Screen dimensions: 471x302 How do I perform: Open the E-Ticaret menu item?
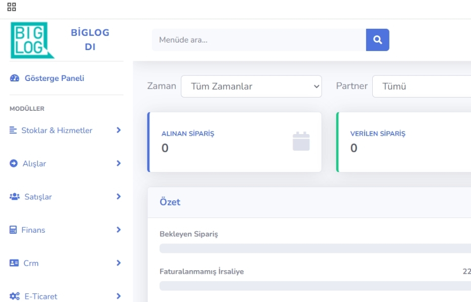(41, 296)
